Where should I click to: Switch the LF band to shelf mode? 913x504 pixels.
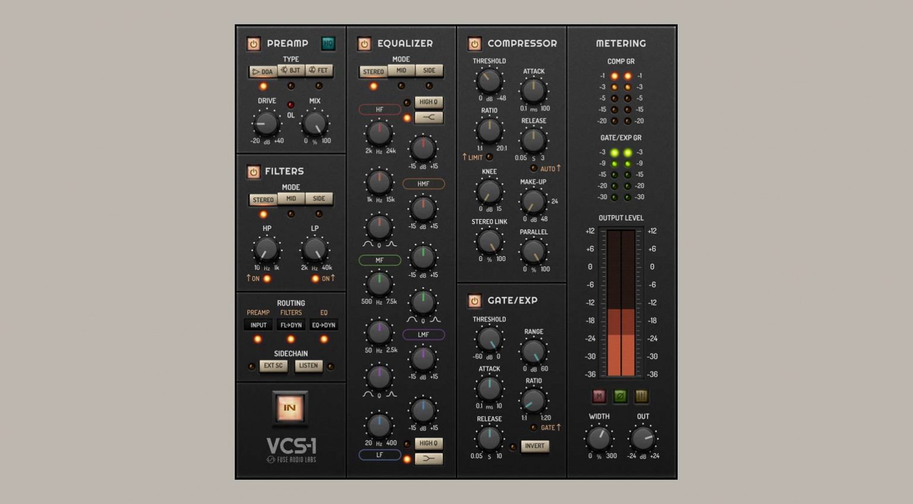point(429,458)
